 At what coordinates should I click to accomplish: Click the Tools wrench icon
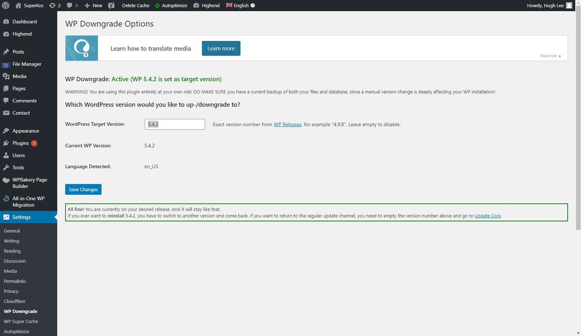[x=6, y=167]
